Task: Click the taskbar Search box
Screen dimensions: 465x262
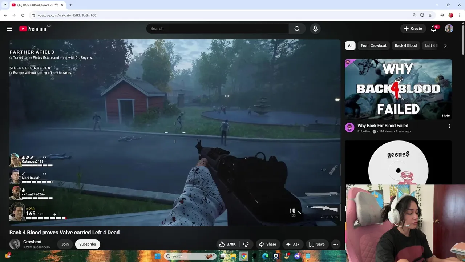Action: pyautogui.click(x=190, y=256)
